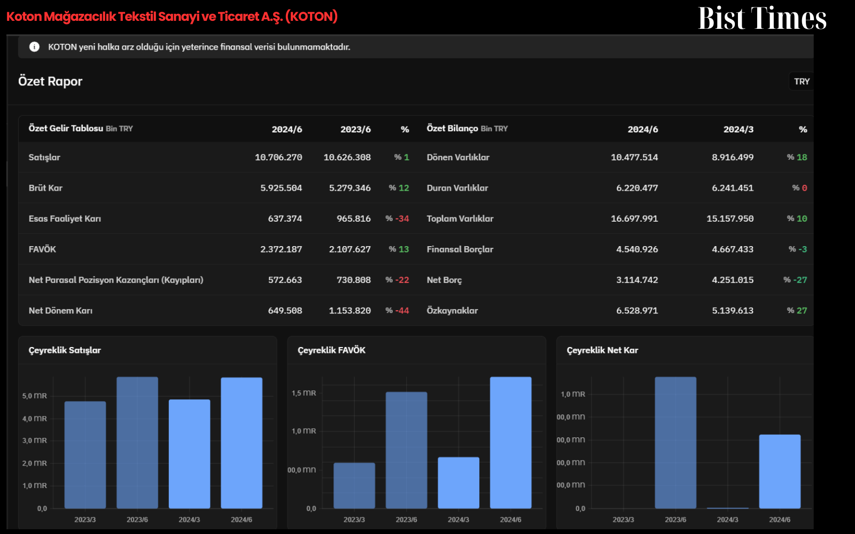The image size is (855, 534).
Task: Select the FAVÖK row label
Action: (x=42, y=249)
